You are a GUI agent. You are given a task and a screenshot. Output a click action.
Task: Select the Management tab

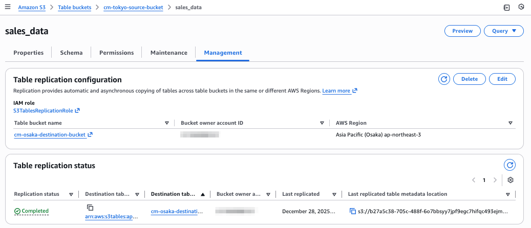tap(223, 53)
